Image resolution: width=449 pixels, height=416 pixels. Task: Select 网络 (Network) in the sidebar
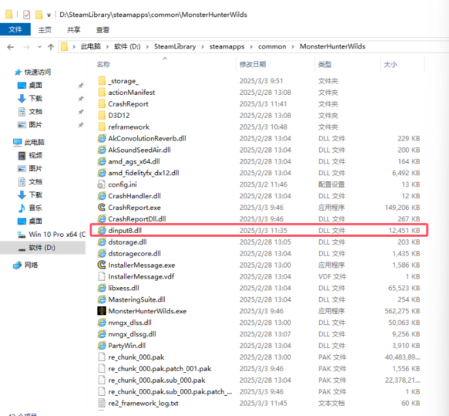(31, 265)
